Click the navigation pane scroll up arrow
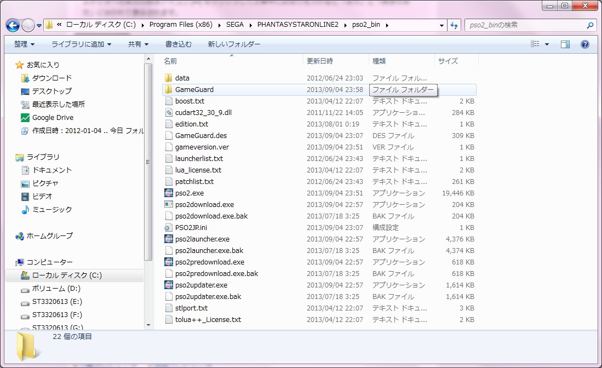 pyautogui.click(x=148, y=59)
